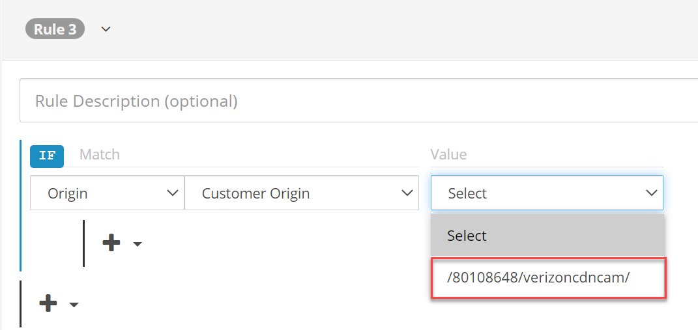Viewport: 698px width, 330px height.
Task: Click the Match column label
Action: [100, 155]
